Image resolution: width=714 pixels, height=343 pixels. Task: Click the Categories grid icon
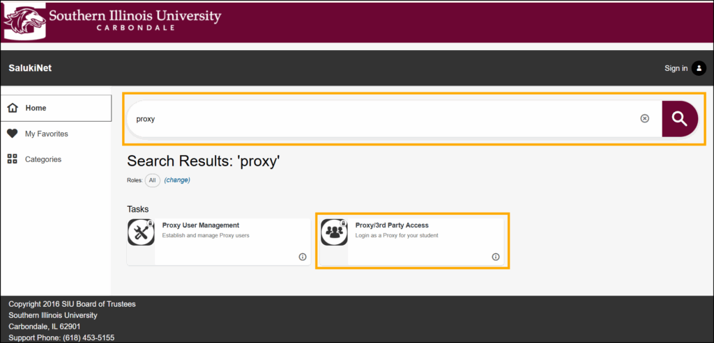click(x=12, y=159)
